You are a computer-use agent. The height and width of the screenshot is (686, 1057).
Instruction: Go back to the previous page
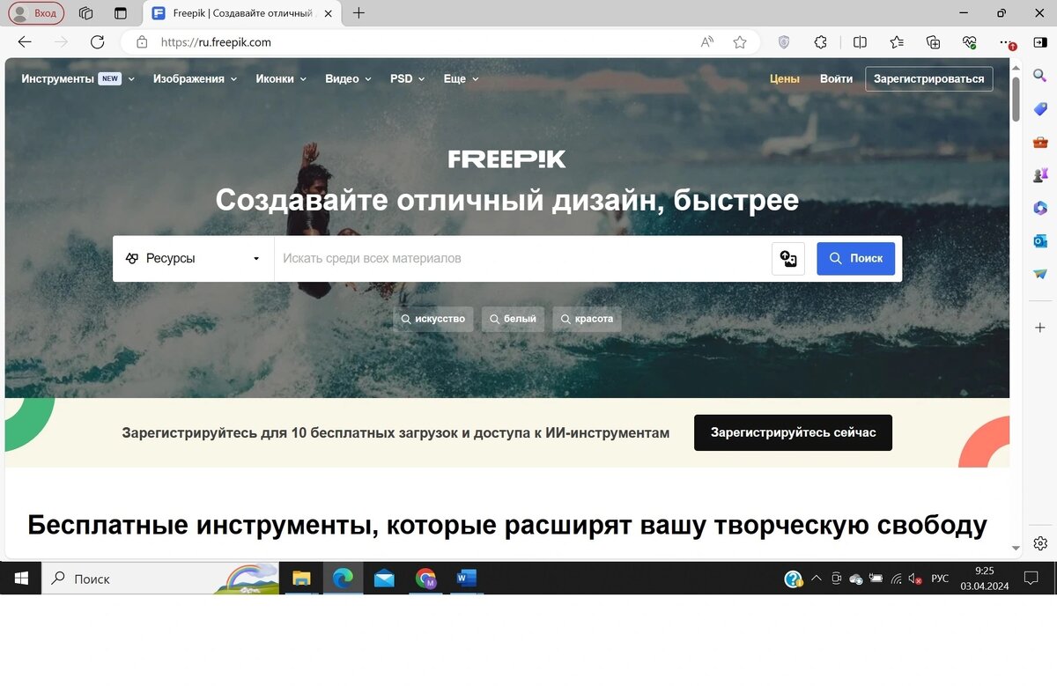[x=25, y=41]
